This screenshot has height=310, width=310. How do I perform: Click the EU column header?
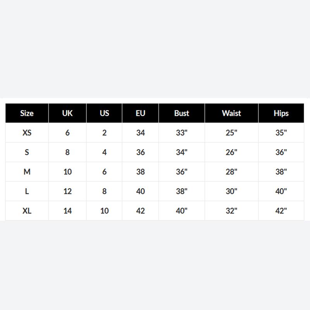coord(140,114)
